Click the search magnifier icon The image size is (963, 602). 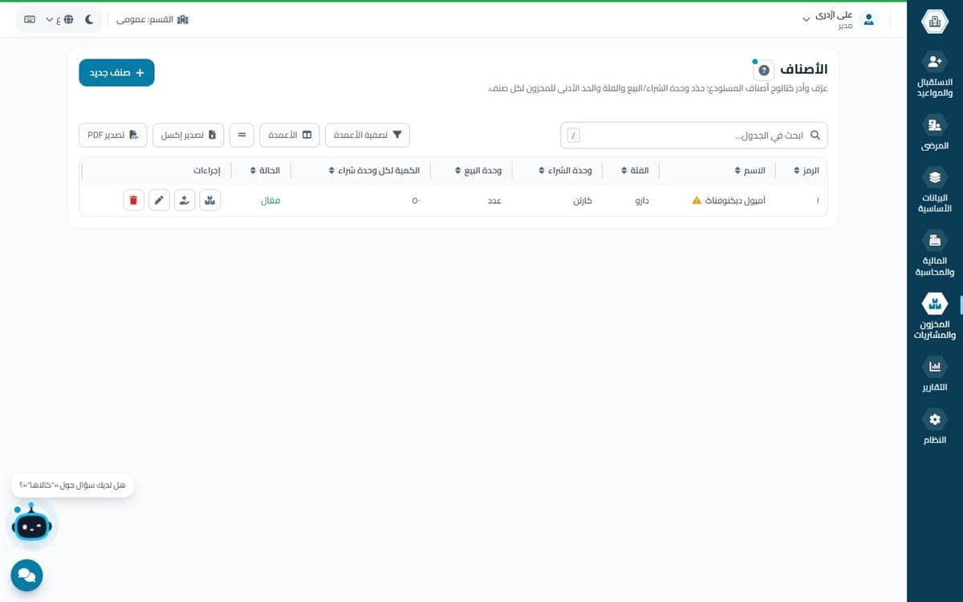click(x=815, y=135)
